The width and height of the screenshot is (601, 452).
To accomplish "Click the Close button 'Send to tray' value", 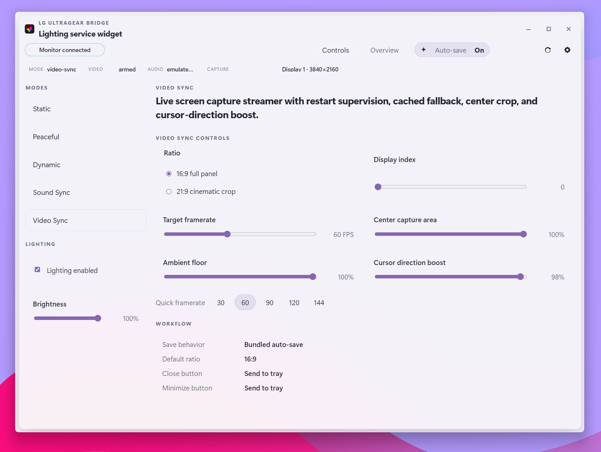I will [x=264, y=374].
